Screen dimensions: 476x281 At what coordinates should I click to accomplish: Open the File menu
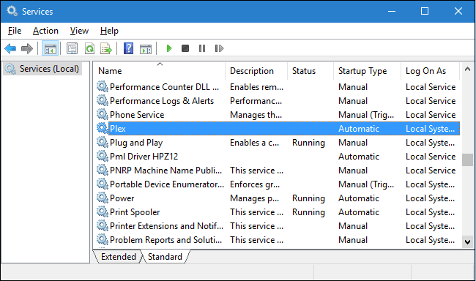[15, 31]
